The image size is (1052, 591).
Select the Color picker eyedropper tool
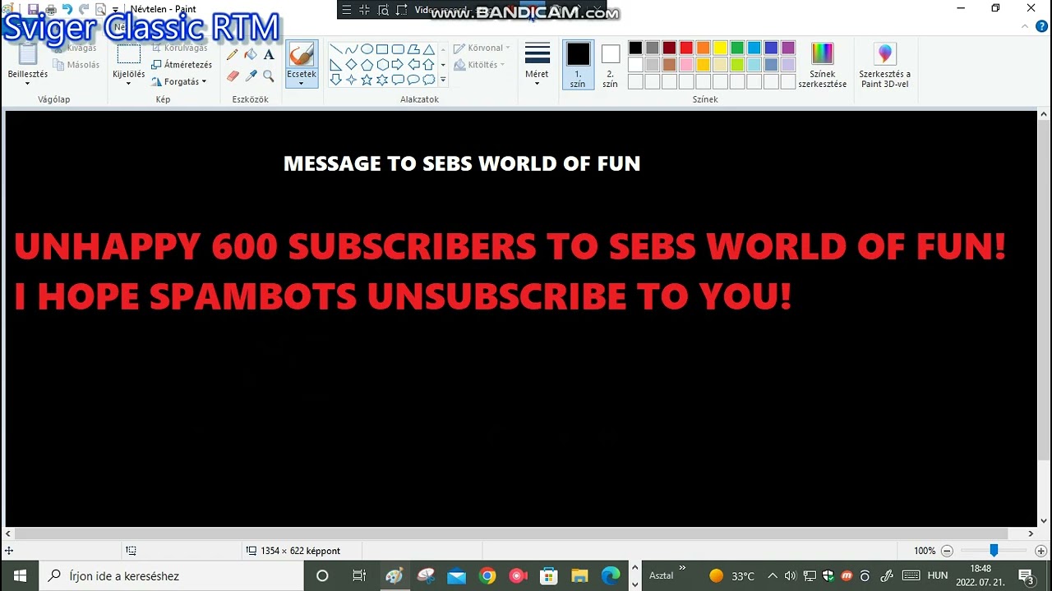[x=251, y=76]
